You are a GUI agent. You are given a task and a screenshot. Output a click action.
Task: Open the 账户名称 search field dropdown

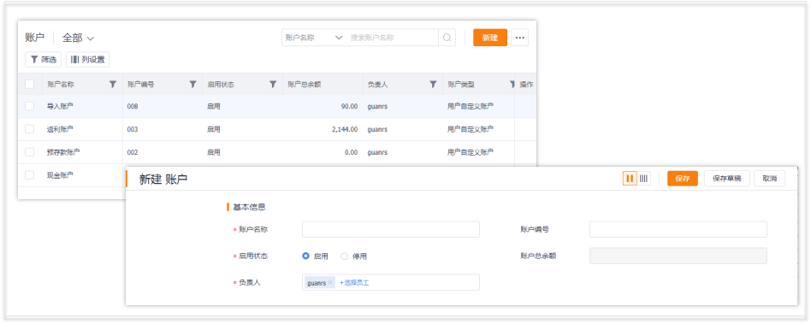coord(314,38)
